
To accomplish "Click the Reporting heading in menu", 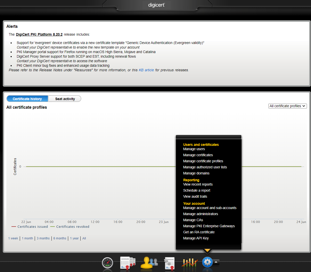I will click(x=191, y=180).
